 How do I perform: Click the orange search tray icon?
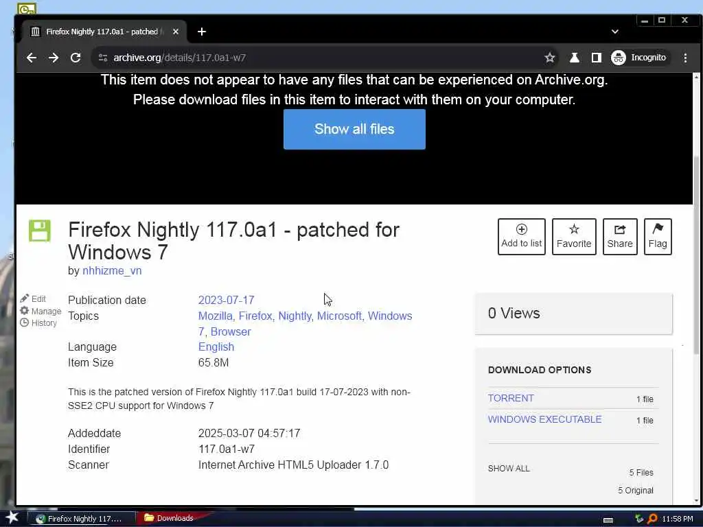tap(652, 519)
